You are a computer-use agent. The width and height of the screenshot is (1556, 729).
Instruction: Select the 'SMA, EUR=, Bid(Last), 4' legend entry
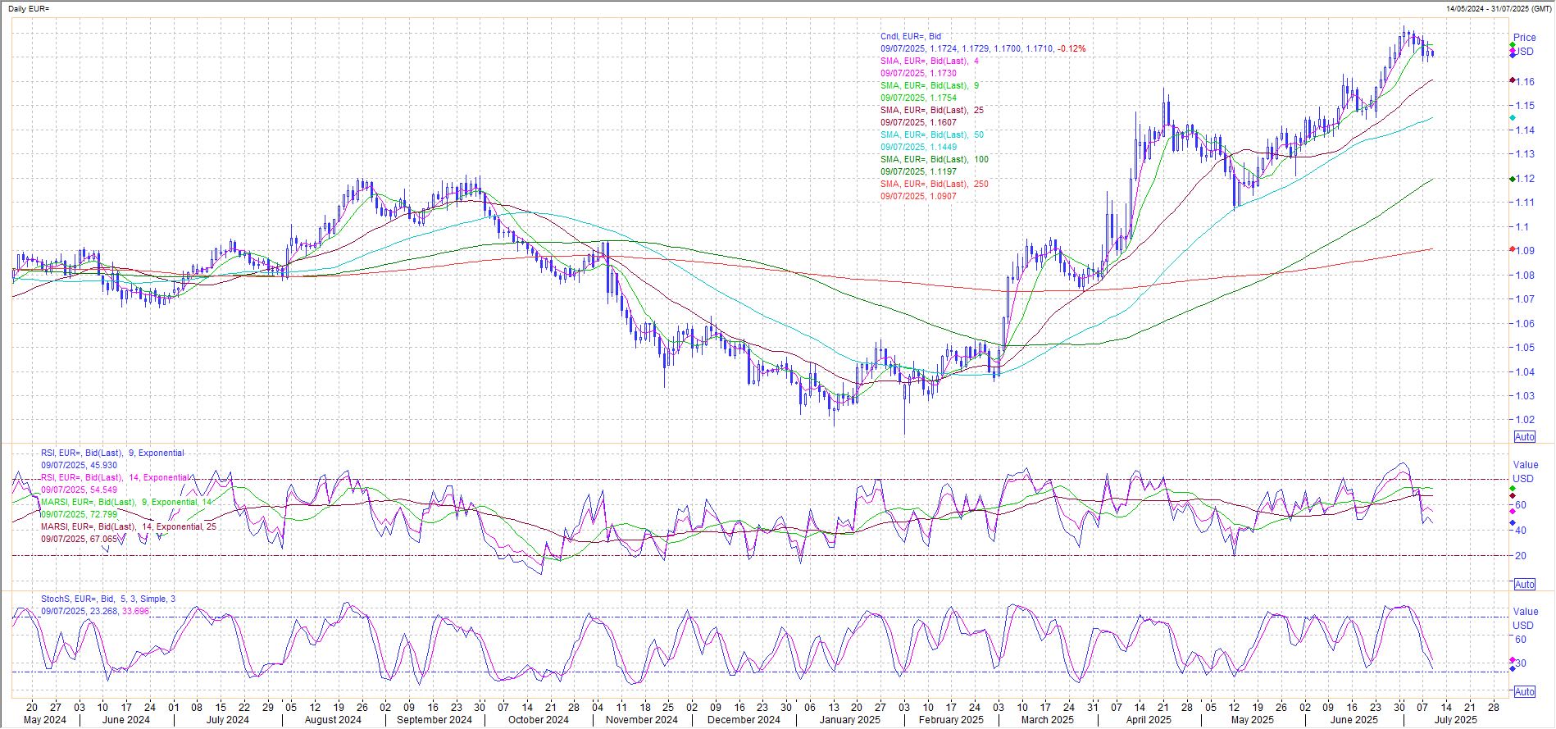click(x=930, y=61)
